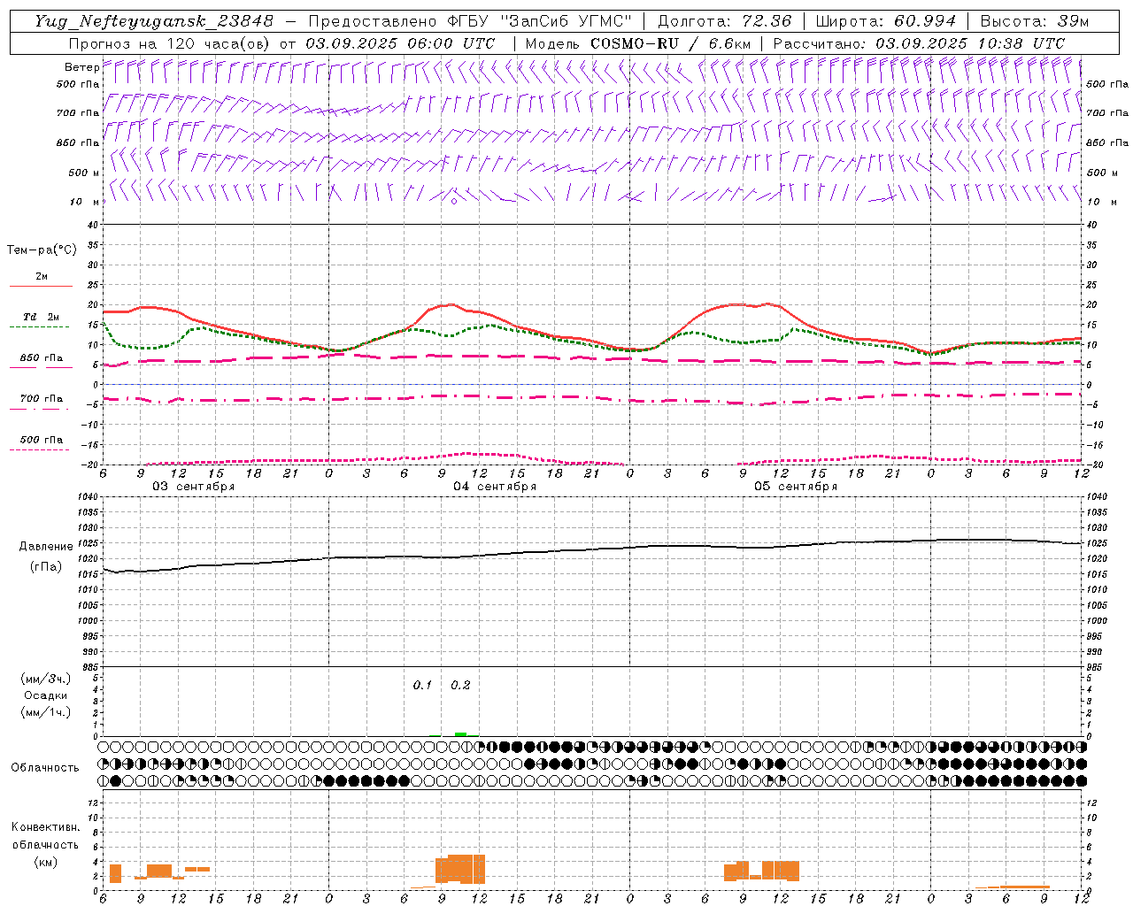Click the 0.1 precipitation amount value
The width and height of the screenshot is (1133, 906).
coord(422,686)
